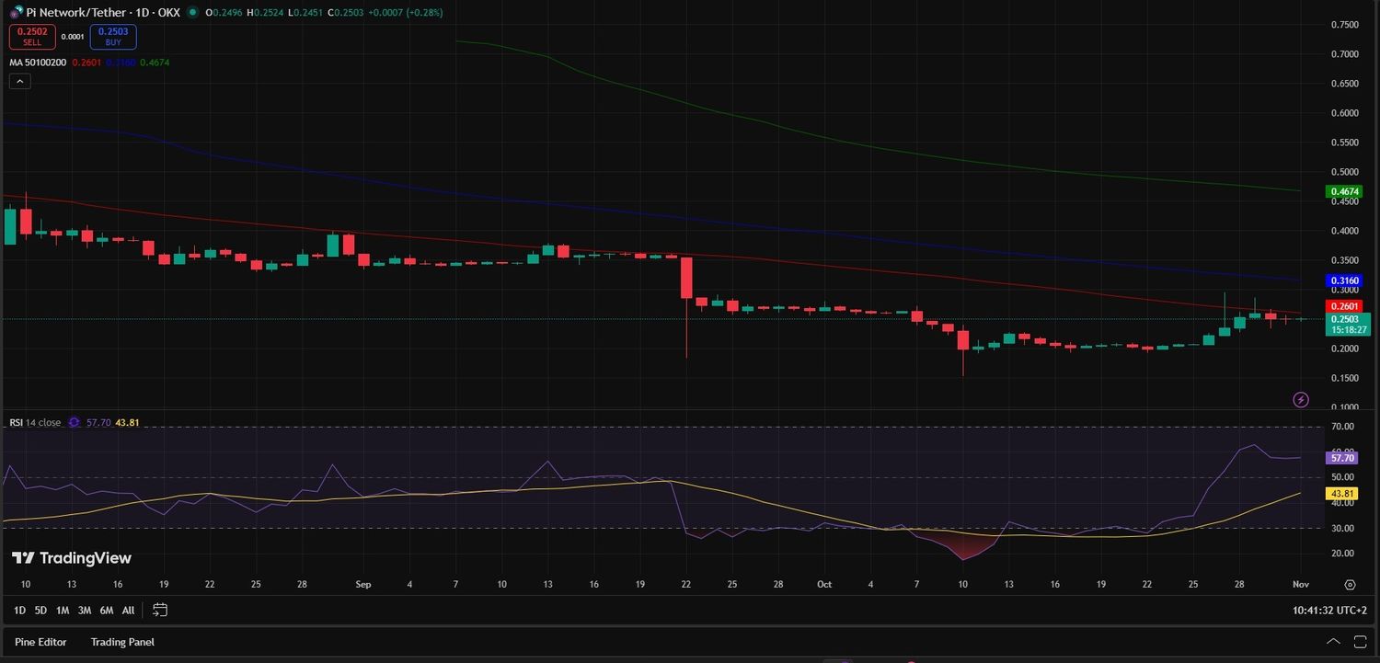Open the go-to-date calendar icon

point(160,610)
